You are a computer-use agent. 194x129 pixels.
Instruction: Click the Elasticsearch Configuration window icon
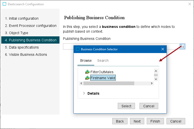coord(4,4)
